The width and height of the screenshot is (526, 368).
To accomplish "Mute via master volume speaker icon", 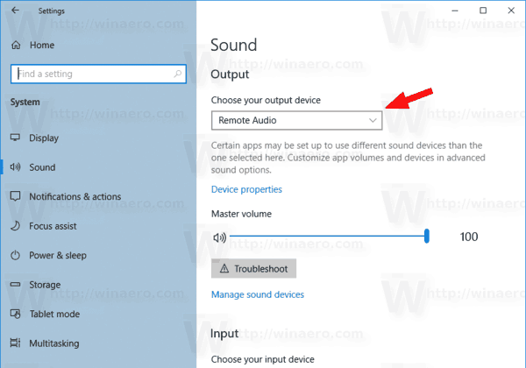I will tap(220, 237).
